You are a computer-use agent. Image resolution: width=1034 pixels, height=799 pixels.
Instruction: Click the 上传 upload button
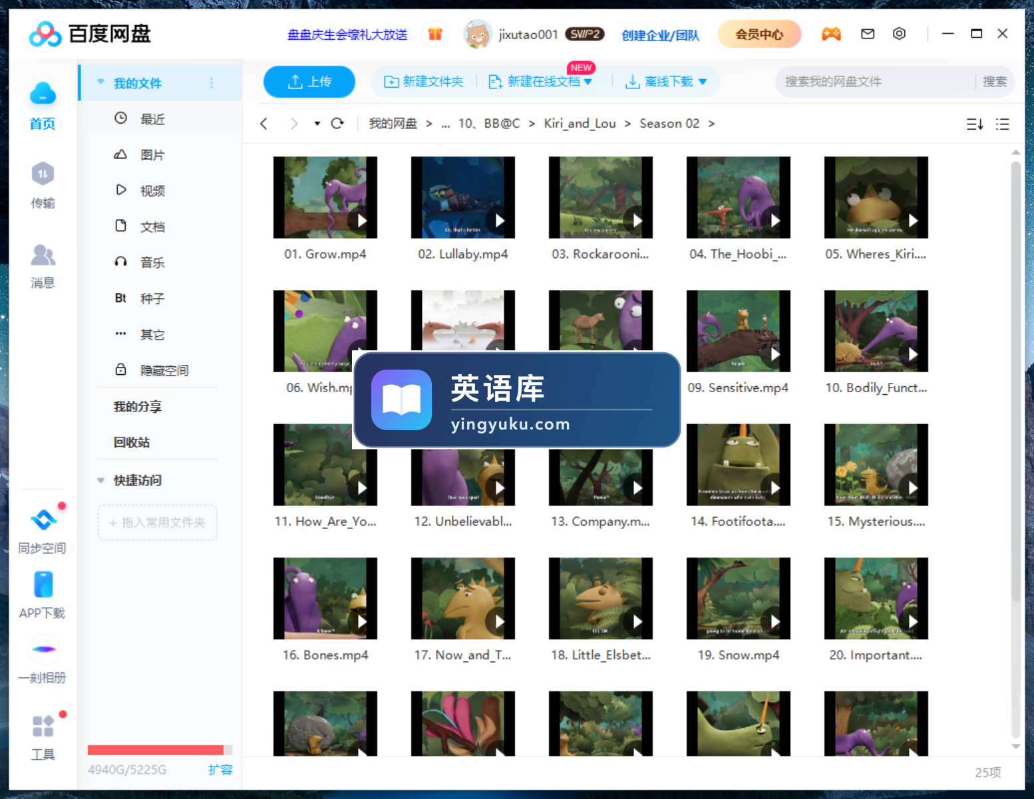point(309,82)
